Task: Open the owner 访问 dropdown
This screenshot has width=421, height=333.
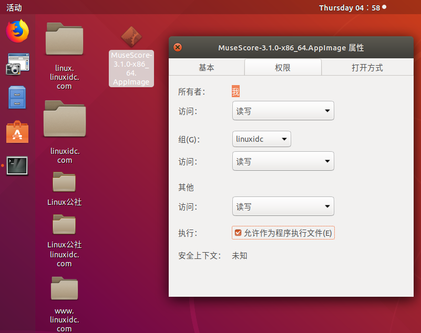Action: (283, 110)
